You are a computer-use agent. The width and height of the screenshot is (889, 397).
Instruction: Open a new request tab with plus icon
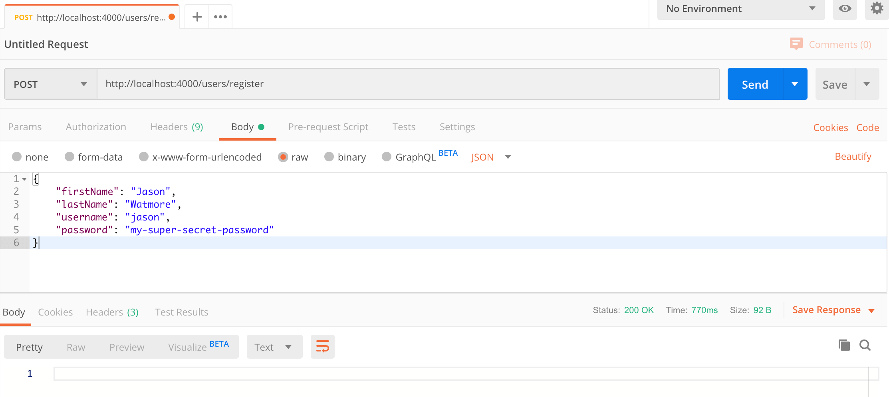tap(197, 17)
